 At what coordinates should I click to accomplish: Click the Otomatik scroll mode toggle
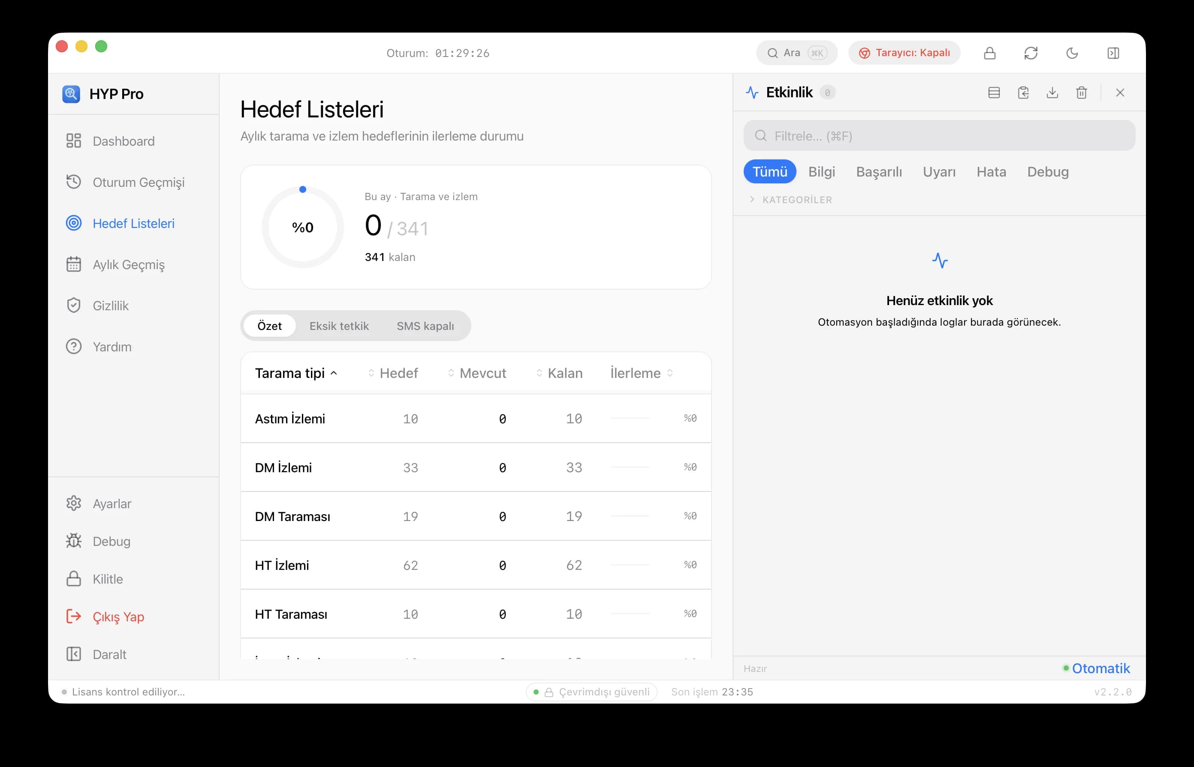click(x=1096, y=668)
